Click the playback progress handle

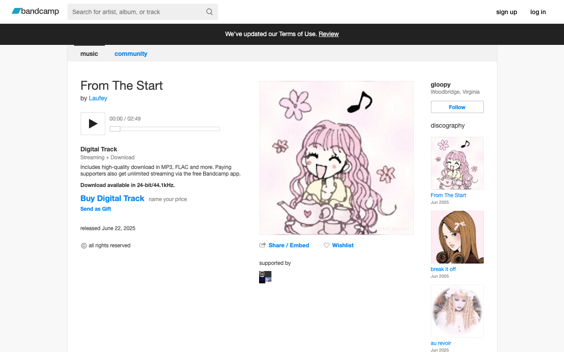[115, 129]
